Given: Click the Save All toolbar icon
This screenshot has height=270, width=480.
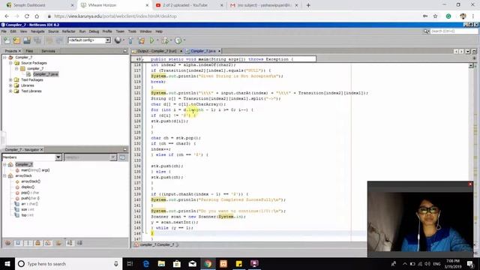Looking at the screenshot, I should [x=37, y=40].
